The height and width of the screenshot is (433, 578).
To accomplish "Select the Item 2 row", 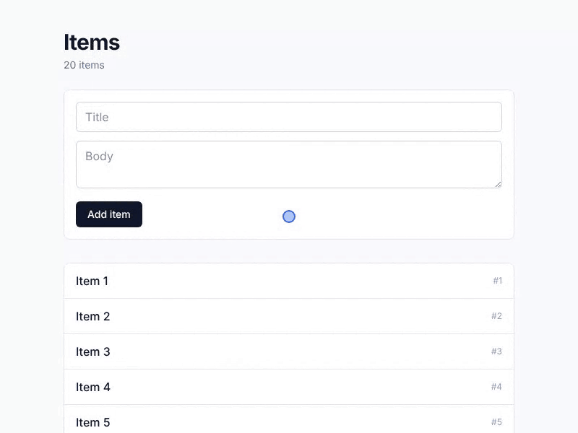I will click(x=288, y=316).
